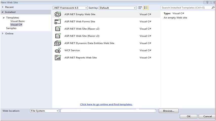
Task: Click Visual C# label in Reports Web Site row
Action: 145,57
